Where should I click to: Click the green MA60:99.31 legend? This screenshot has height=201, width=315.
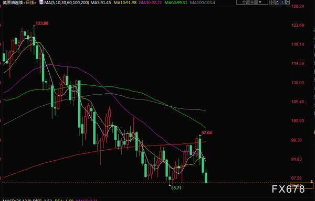coord(176,3)
